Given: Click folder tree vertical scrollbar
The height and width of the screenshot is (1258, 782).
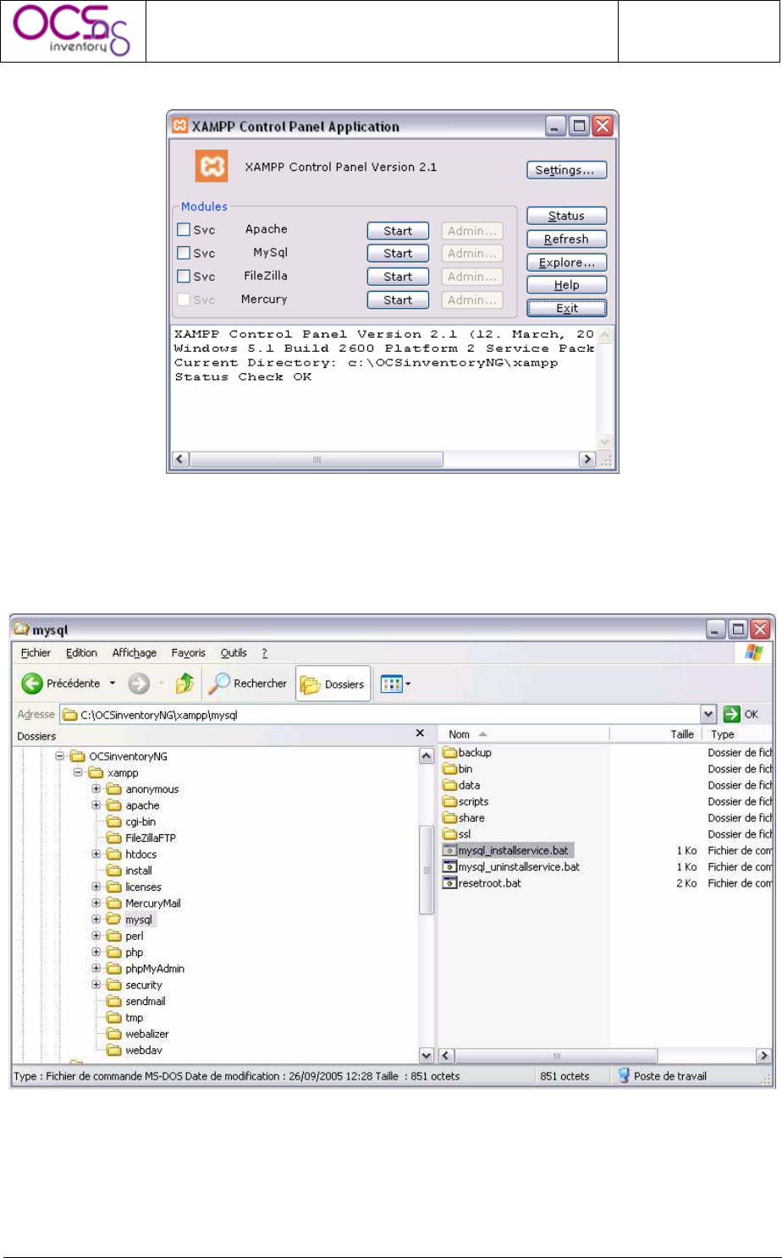Looking at the screenshot, I should coord(427,905).
